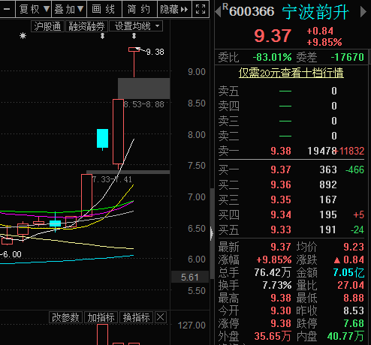
Task: Click the 加指标 button
Action: (101, 317)
